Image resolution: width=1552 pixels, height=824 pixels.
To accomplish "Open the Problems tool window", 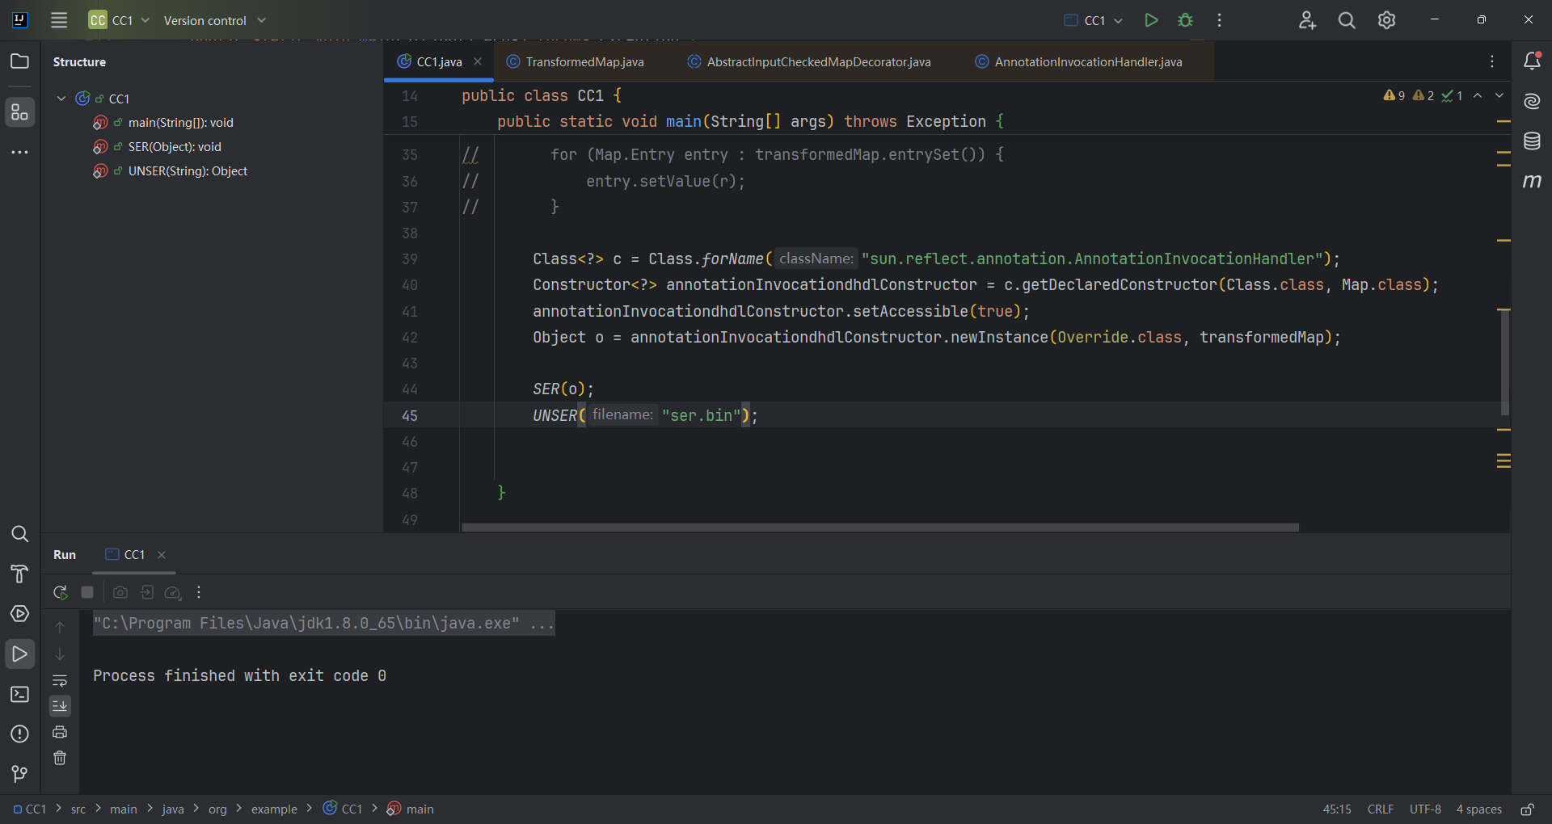I will [19, 734].
